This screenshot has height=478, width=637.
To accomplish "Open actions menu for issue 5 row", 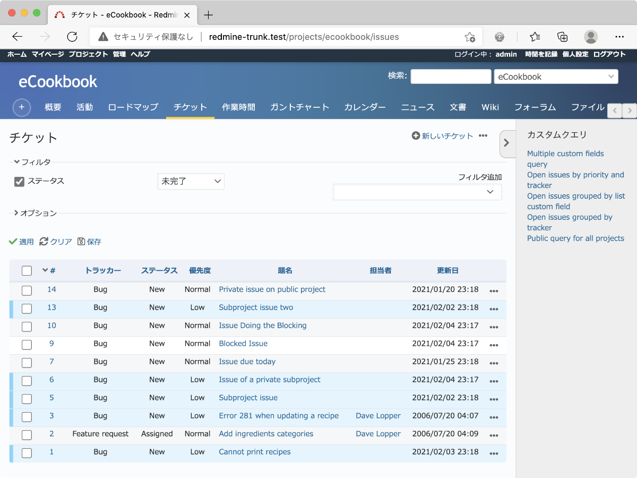I will click(x=494, y=399).
